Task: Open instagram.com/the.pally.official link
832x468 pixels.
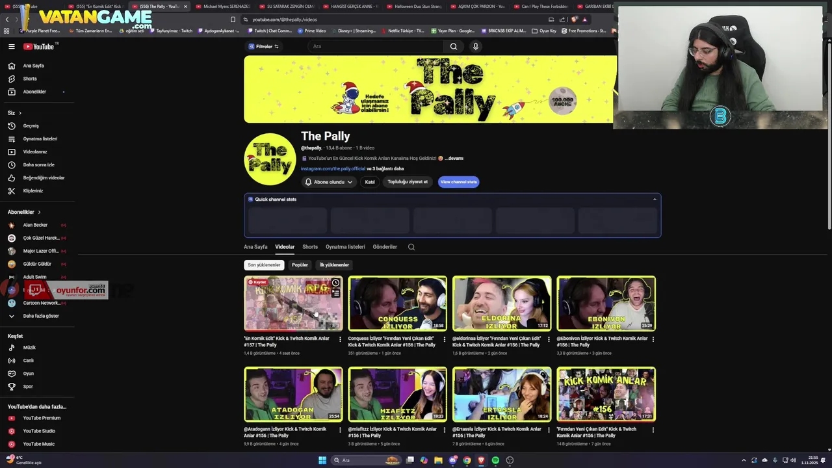Action: click(333, 169)
